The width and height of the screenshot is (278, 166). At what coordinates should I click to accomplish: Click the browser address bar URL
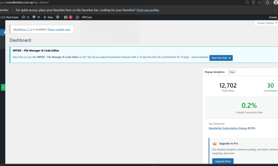pos(24,2)
